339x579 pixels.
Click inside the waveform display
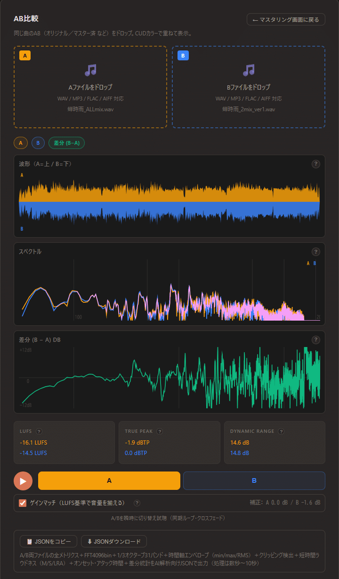coord(169,202)
